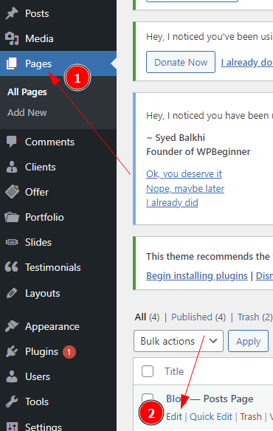The image size is (273, 431).
Task: Follow the Begin installing plugins link
Action: point(197,275)
